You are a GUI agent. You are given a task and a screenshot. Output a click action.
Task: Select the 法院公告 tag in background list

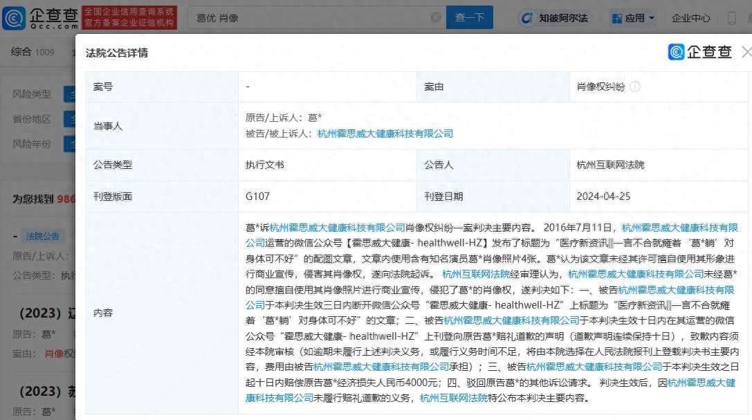(x=42, y=236)
